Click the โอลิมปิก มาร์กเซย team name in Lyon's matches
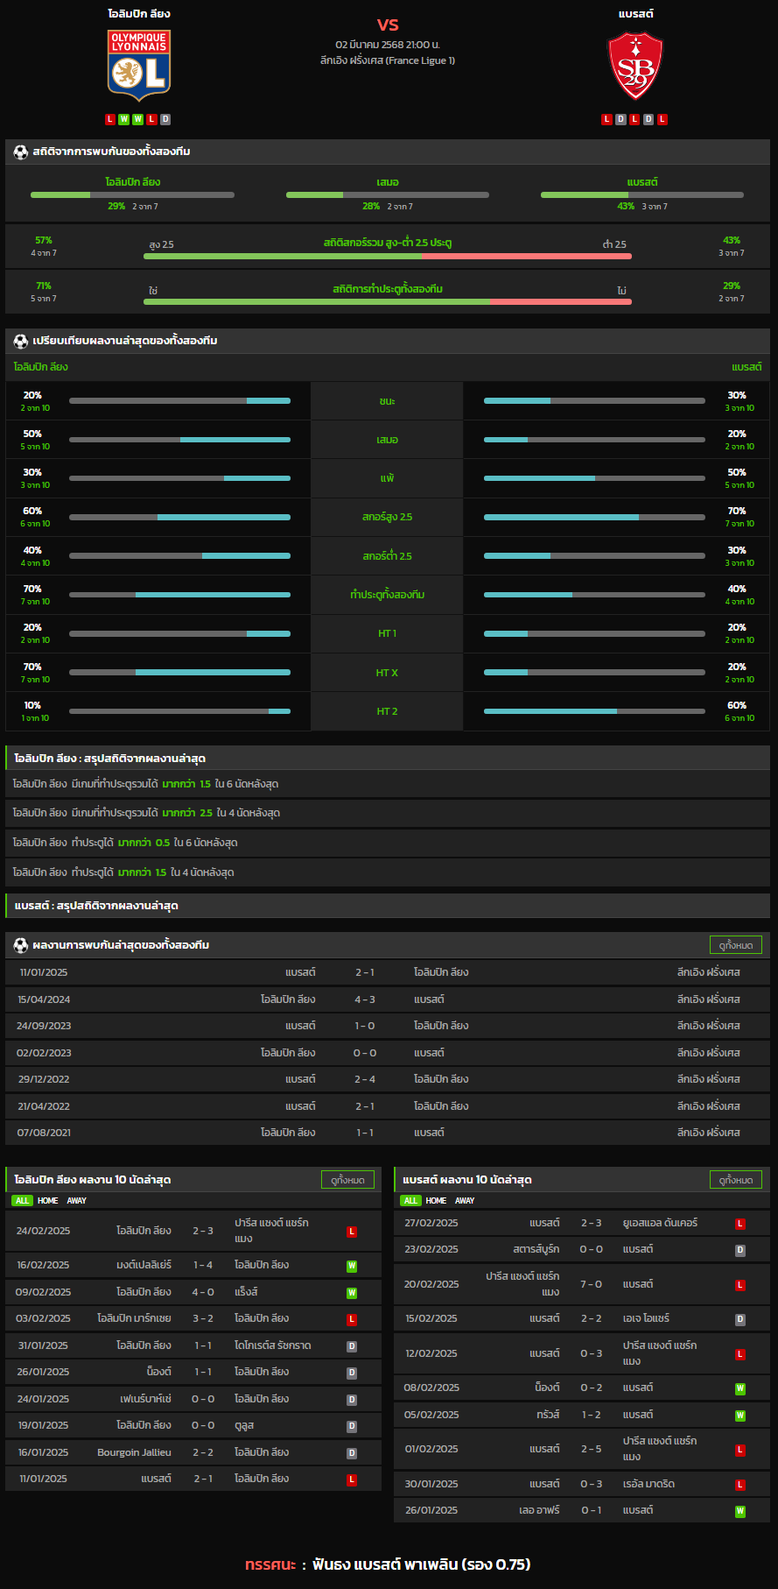778x1589 pixels. click(x=134, y=1318)
